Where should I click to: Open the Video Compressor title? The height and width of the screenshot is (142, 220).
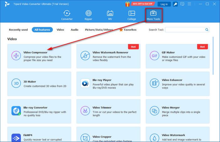pyautogui.click(x=35, y=52)
